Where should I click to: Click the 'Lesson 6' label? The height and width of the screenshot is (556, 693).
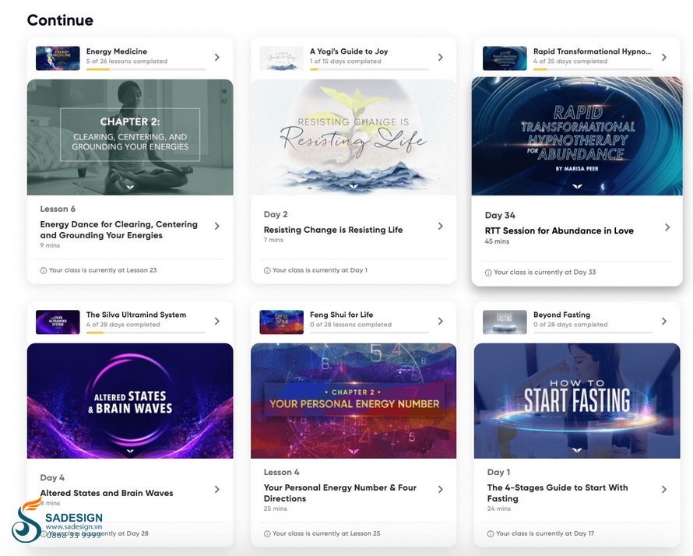58,209
